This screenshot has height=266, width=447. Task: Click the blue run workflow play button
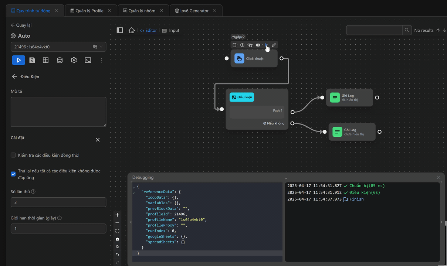(x=18, y=60)
